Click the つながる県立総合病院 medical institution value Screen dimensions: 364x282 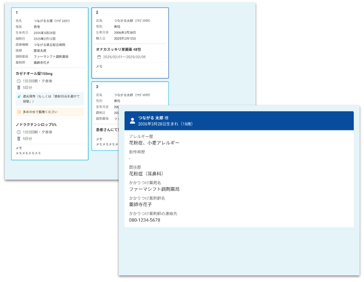click(49, 45)
